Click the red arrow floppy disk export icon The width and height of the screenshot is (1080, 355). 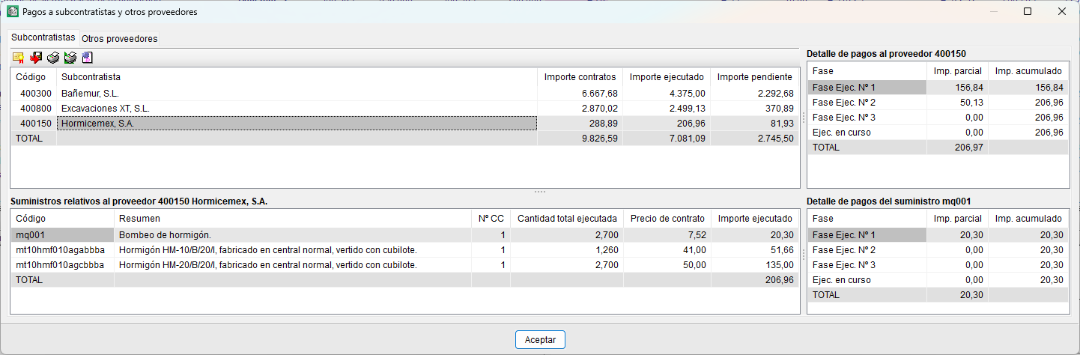[x=36, y=58]
